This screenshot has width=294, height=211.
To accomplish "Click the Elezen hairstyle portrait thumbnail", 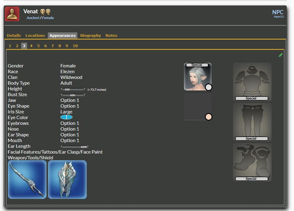I will (198, 77).
